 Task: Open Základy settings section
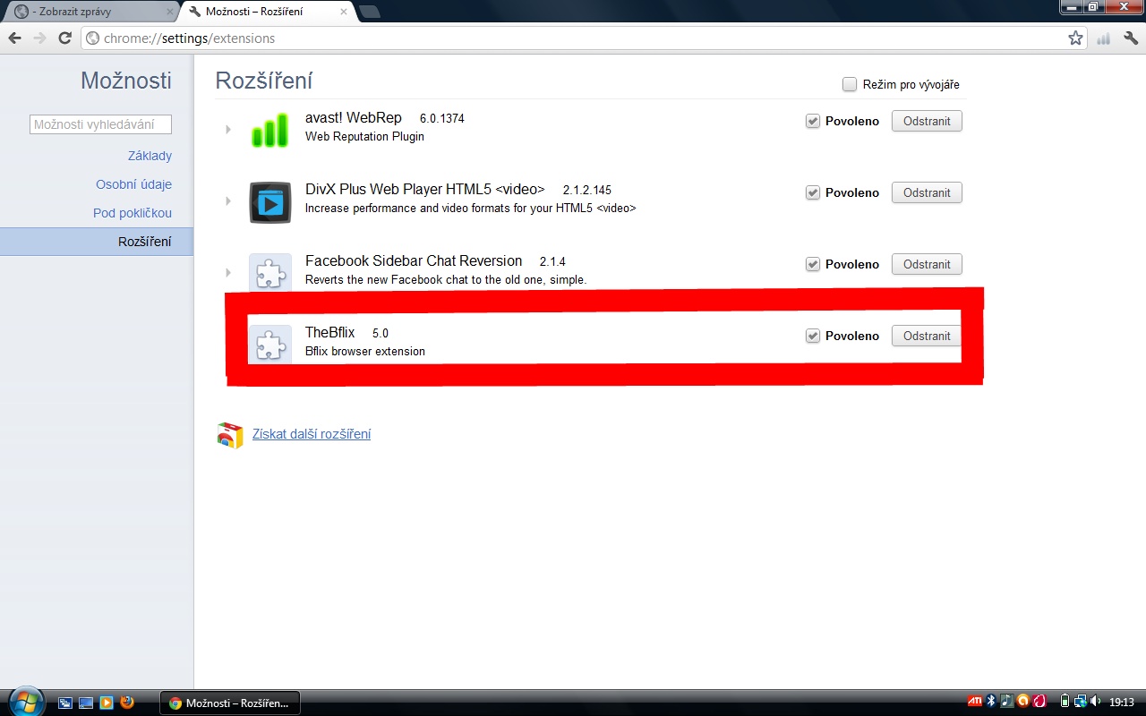point(150,156)
